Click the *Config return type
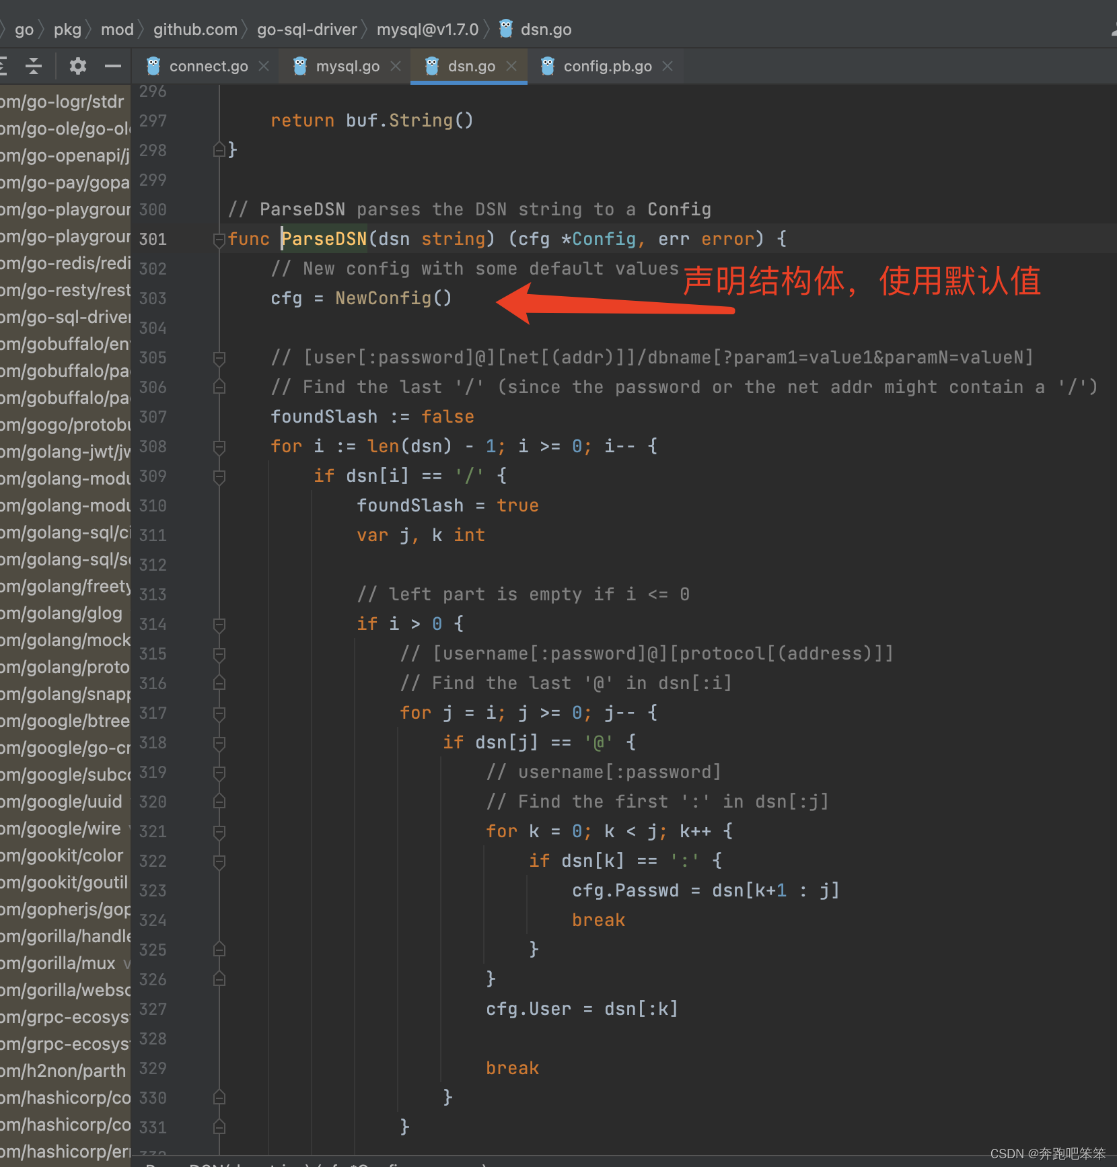This screenshot has height=1167, width=1117. tap(598, 239)
